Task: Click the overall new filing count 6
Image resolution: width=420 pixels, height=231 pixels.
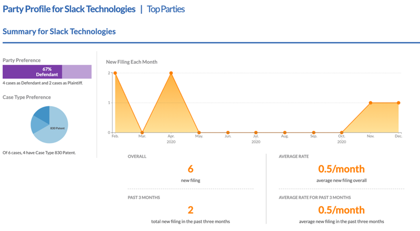Action: point(191,169)
